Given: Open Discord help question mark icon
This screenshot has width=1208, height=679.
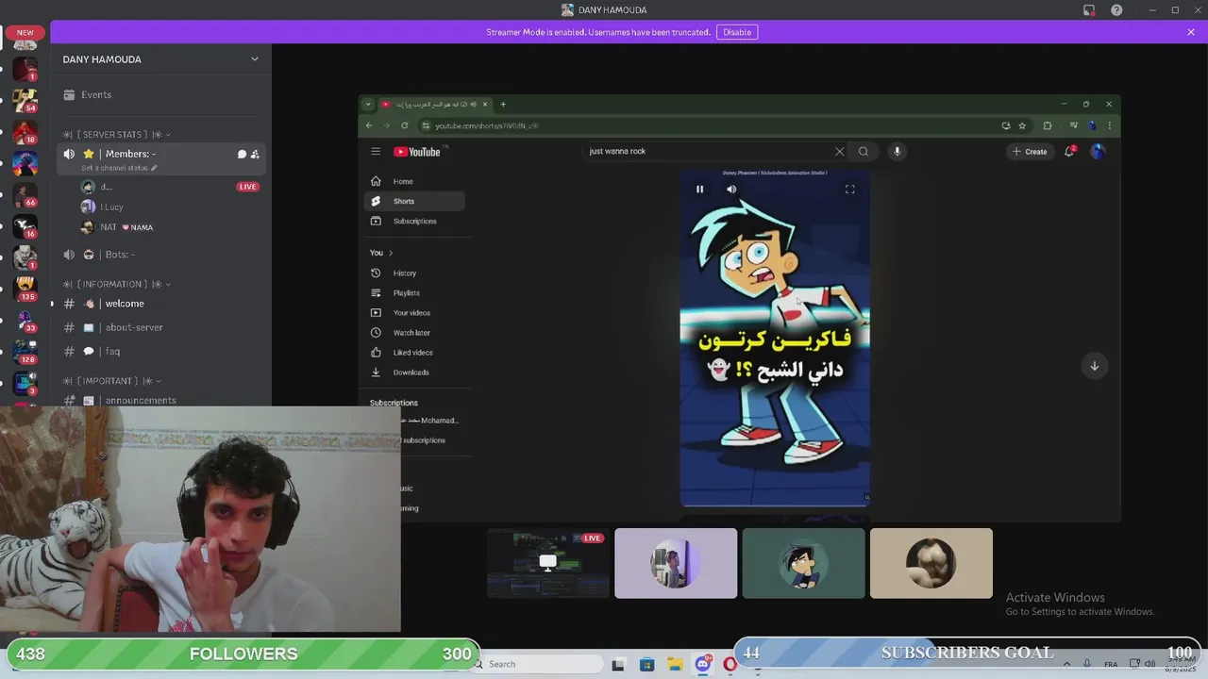Looking at the screenshot, I should (1116, 10).
